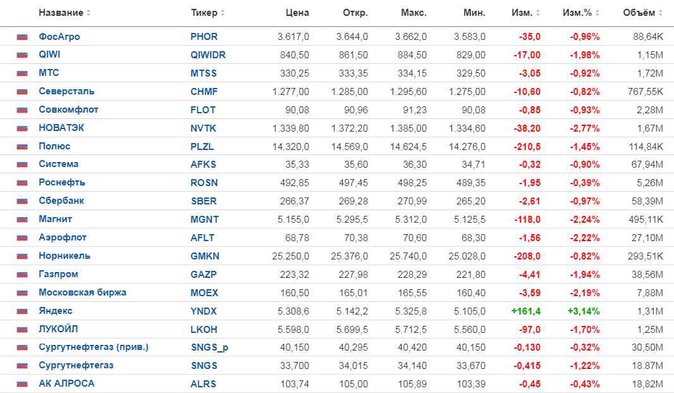This screenshot has height=393, width=674.
Task: Click the flag icon in the Аэрофлот row
Action: point(22,237)
